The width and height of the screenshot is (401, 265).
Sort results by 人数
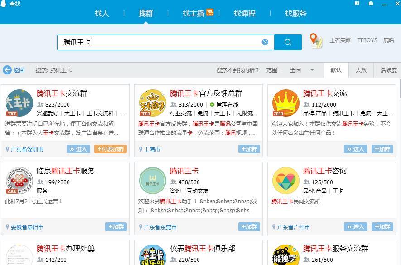[361, 70]
